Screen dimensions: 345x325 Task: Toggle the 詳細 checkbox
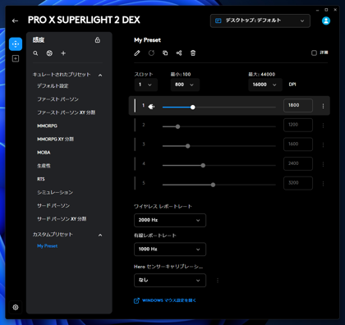314,53
